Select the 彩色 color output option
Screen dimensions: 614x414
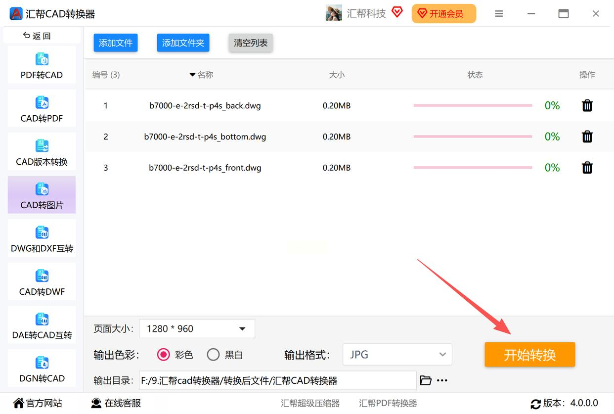164,355
